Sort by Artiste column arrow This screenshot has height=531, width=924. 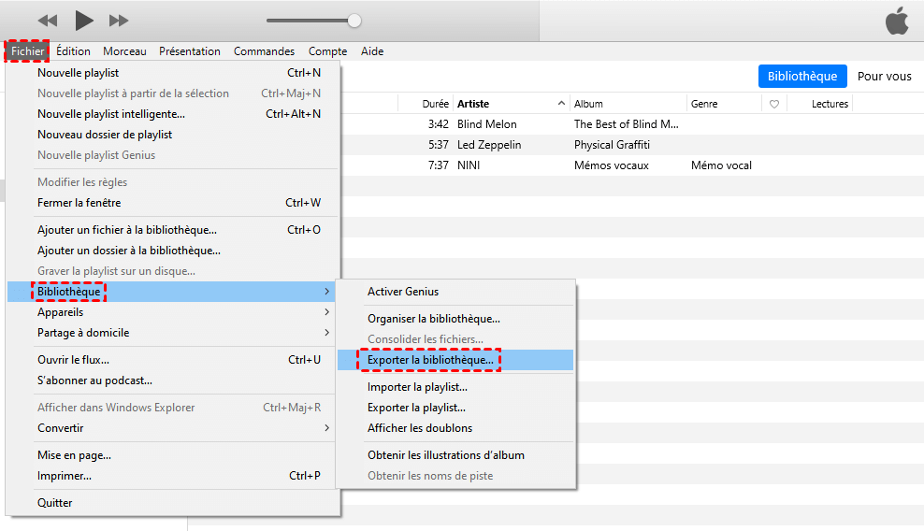(561, 104)
